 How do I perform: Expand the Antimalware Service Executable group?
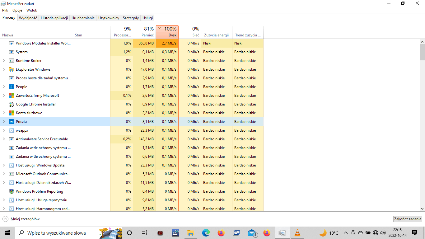coord(4,139)
